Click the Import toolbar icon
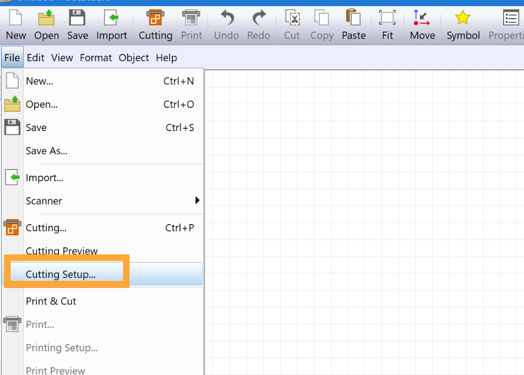The image size is (524, 375). [112, 18]
